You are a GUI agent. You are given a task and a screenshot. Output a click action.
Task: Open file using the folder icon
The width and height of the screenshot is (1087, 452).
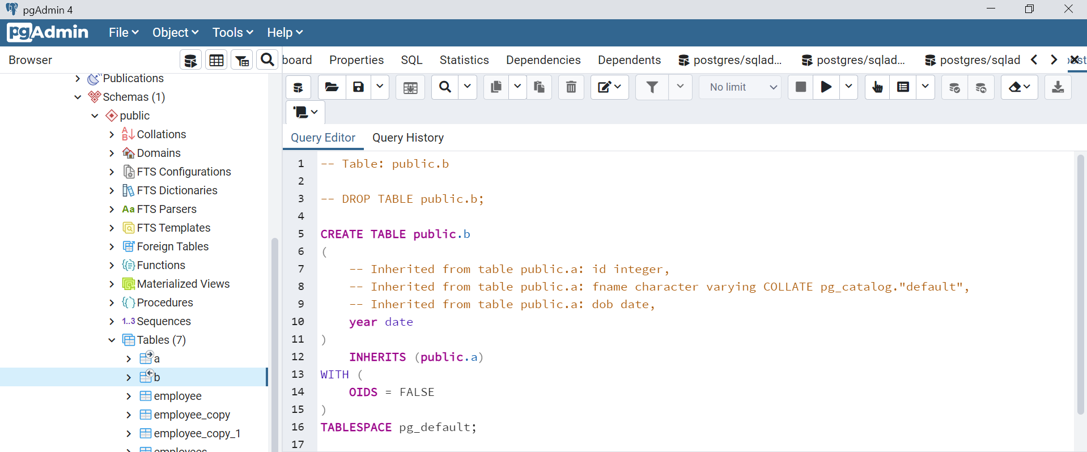point(332,87)
